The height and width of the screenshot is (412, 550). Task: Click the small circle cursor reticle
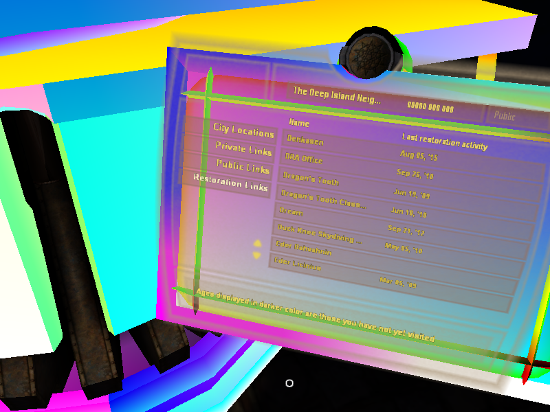coord(289,383)
